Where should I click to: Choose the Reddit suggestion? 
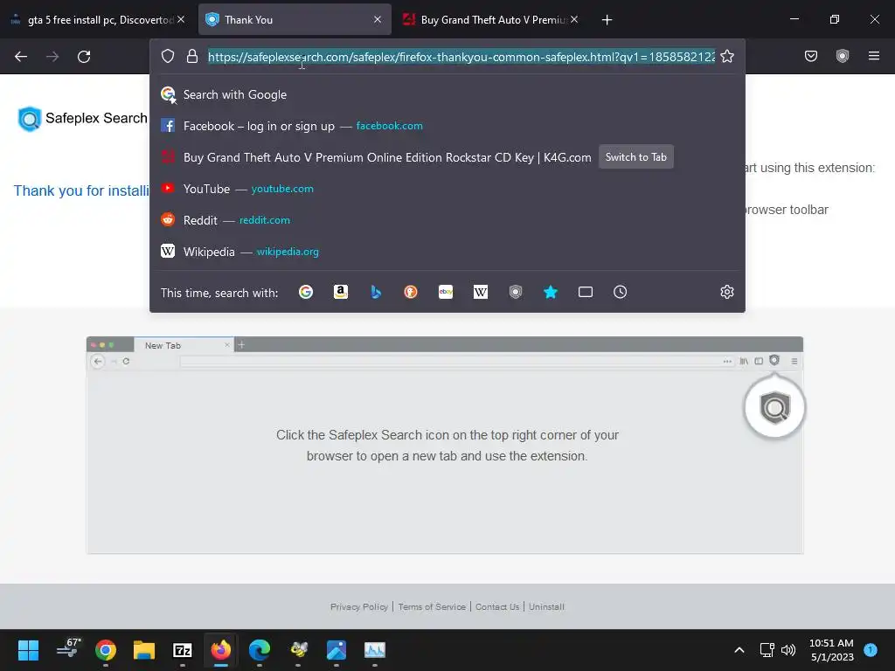pos(447,220)
